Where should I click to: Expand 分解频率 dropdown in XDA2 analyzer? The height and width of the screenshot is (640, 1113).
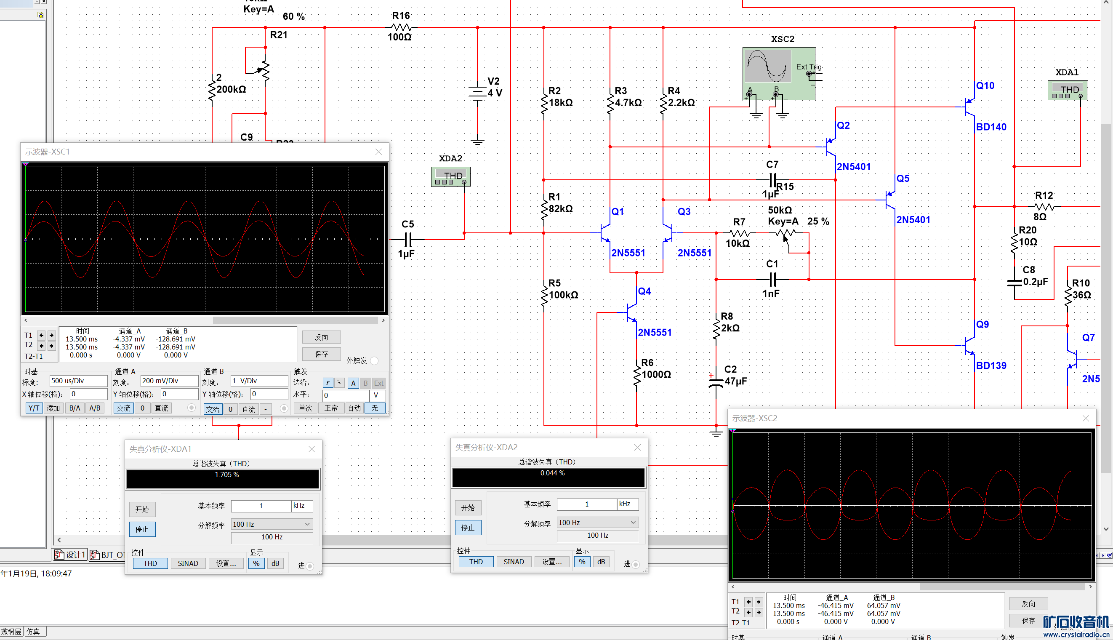click(633, 522)
